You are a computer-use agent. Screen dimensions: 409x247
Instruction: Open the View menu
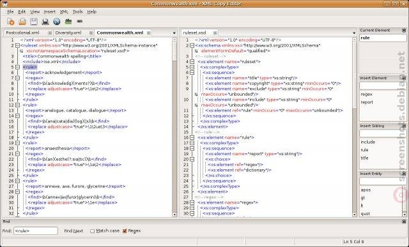pos(35,11)
